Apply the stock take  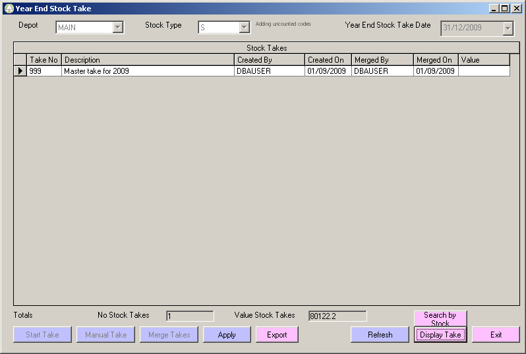[x=227, y=334]
